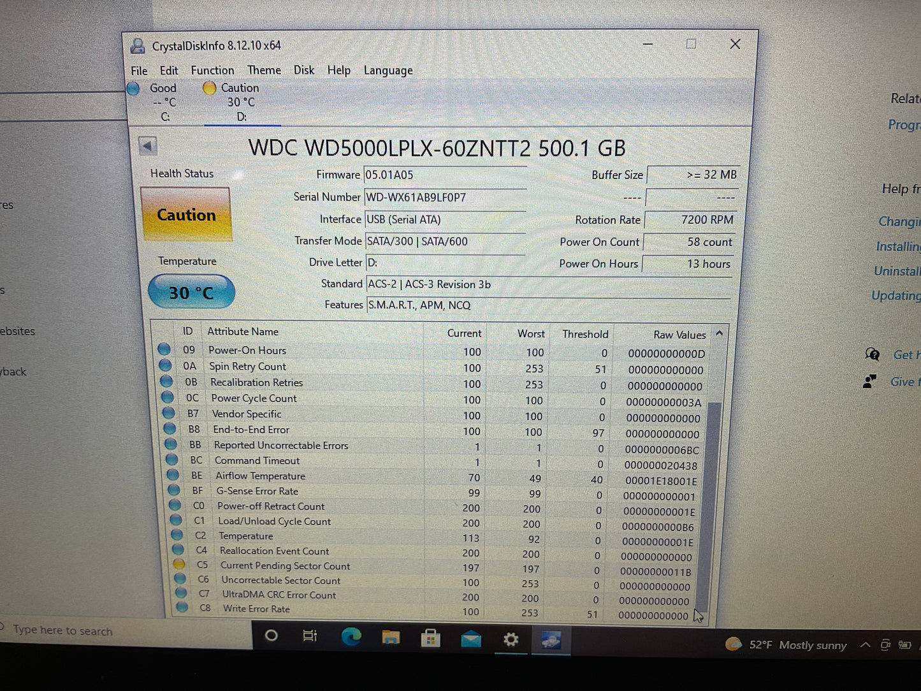Open the Mail app from the taskbar

[x=471, y=639]
